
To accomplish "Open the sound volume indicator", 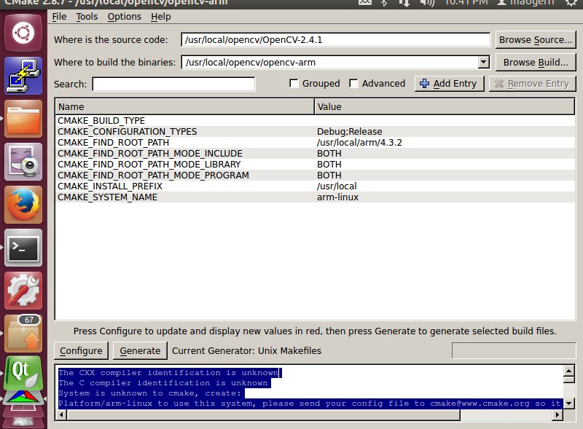I will pyautogui.click(x=427, y=3).
